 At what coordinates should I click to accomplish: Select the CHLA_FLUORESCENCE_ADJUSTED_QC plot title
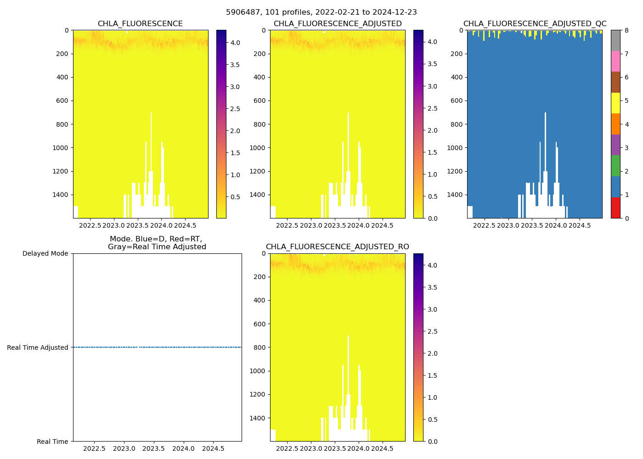pyautogui.click(x=535, y=24)
